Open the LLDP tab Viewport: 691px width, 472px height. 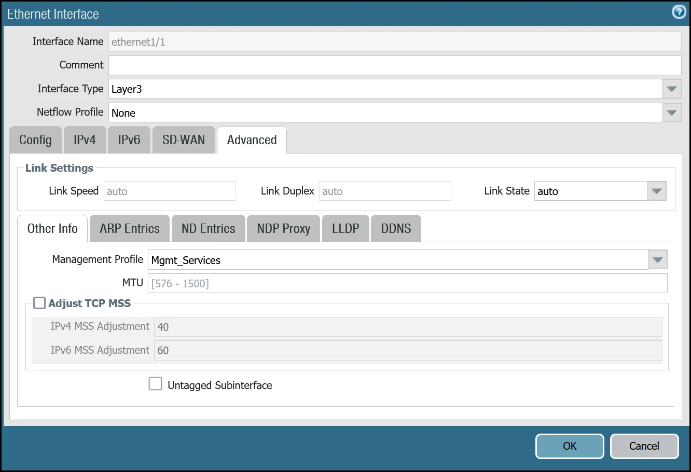tap(345, 228)
